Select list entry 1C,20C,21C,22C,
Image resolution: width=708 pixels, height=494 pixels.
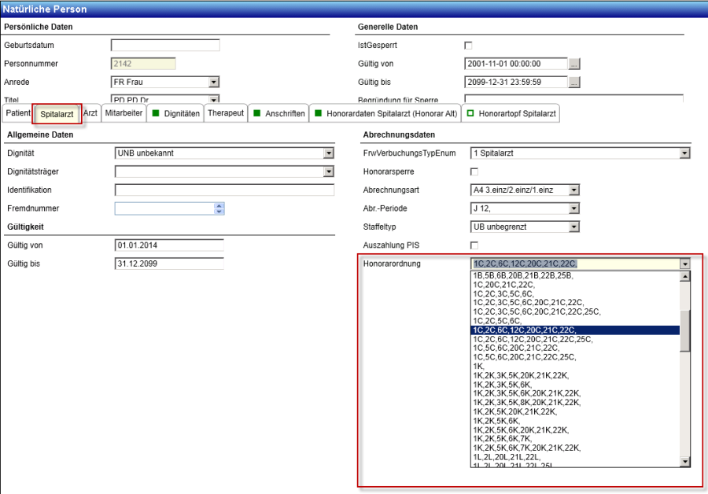pos(500,285)
